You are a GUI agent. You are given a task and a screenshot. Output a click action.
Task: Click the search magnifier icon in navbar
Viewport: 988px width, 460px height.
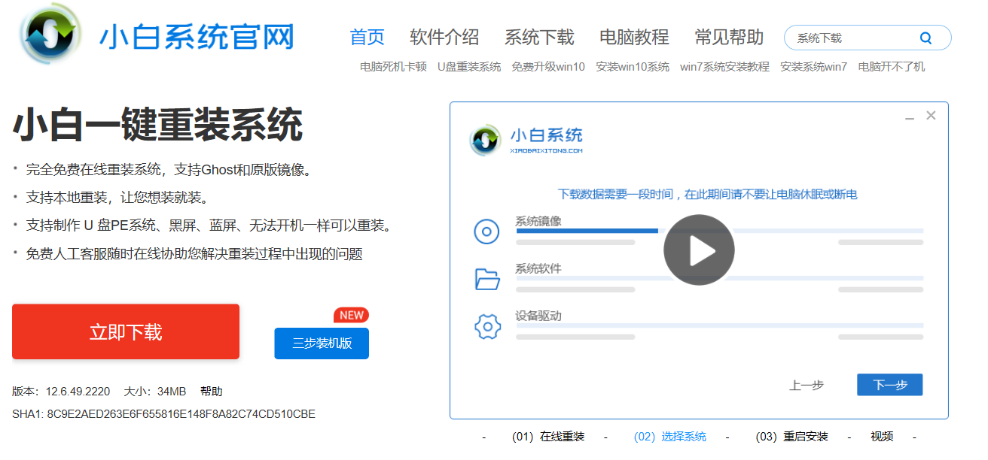(x=926, y=37)
